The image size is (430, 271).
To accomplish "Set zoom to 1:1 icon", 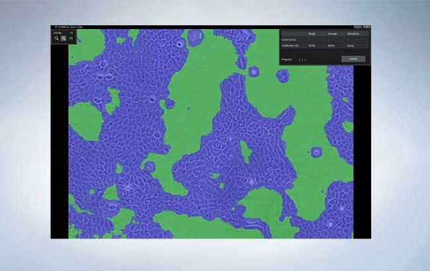I will click(71, 38).
